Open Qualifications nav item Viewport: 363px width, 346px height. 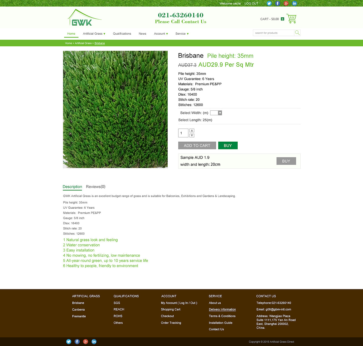122,33
